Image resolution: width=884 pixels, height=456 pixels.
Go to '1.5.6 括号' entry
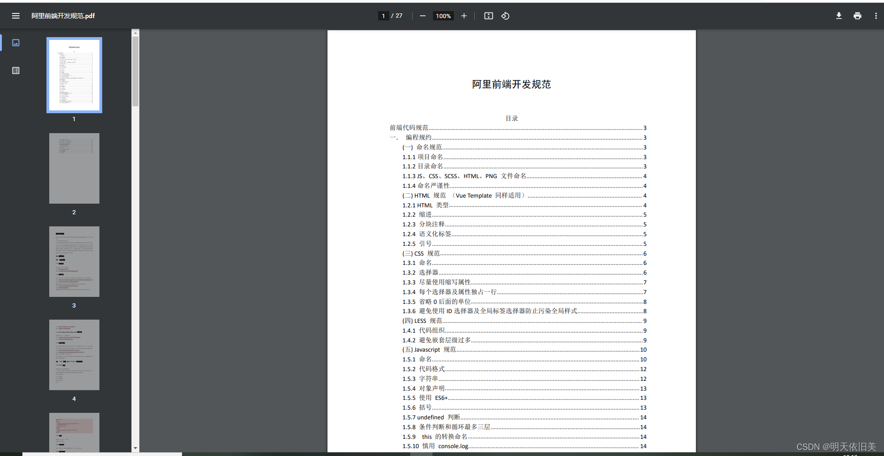click(x=524, y=407)
